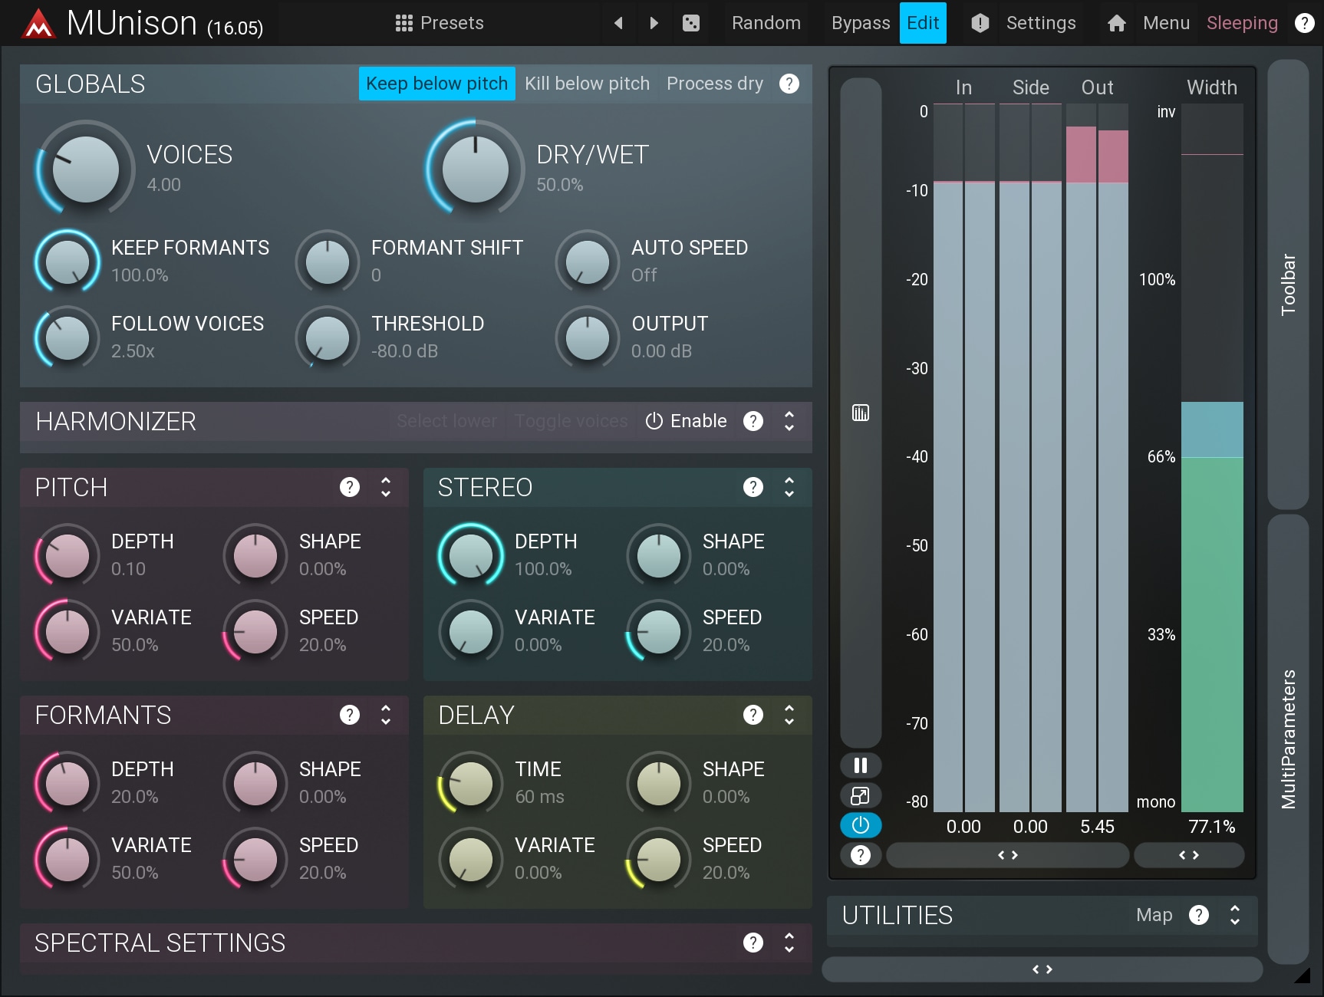Click the Sleeping status indicator
Screen dimensions: 1324x997
(x=1242, y=23)
